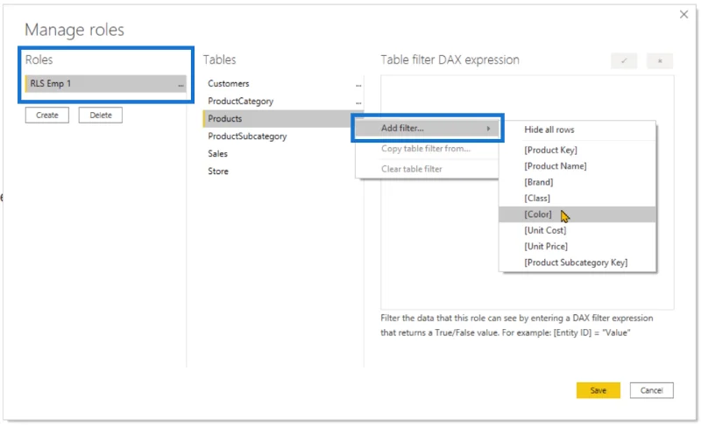The image size is (701, 427).
Task: Select the ProductSubcategory table
Action: point(283,136)
